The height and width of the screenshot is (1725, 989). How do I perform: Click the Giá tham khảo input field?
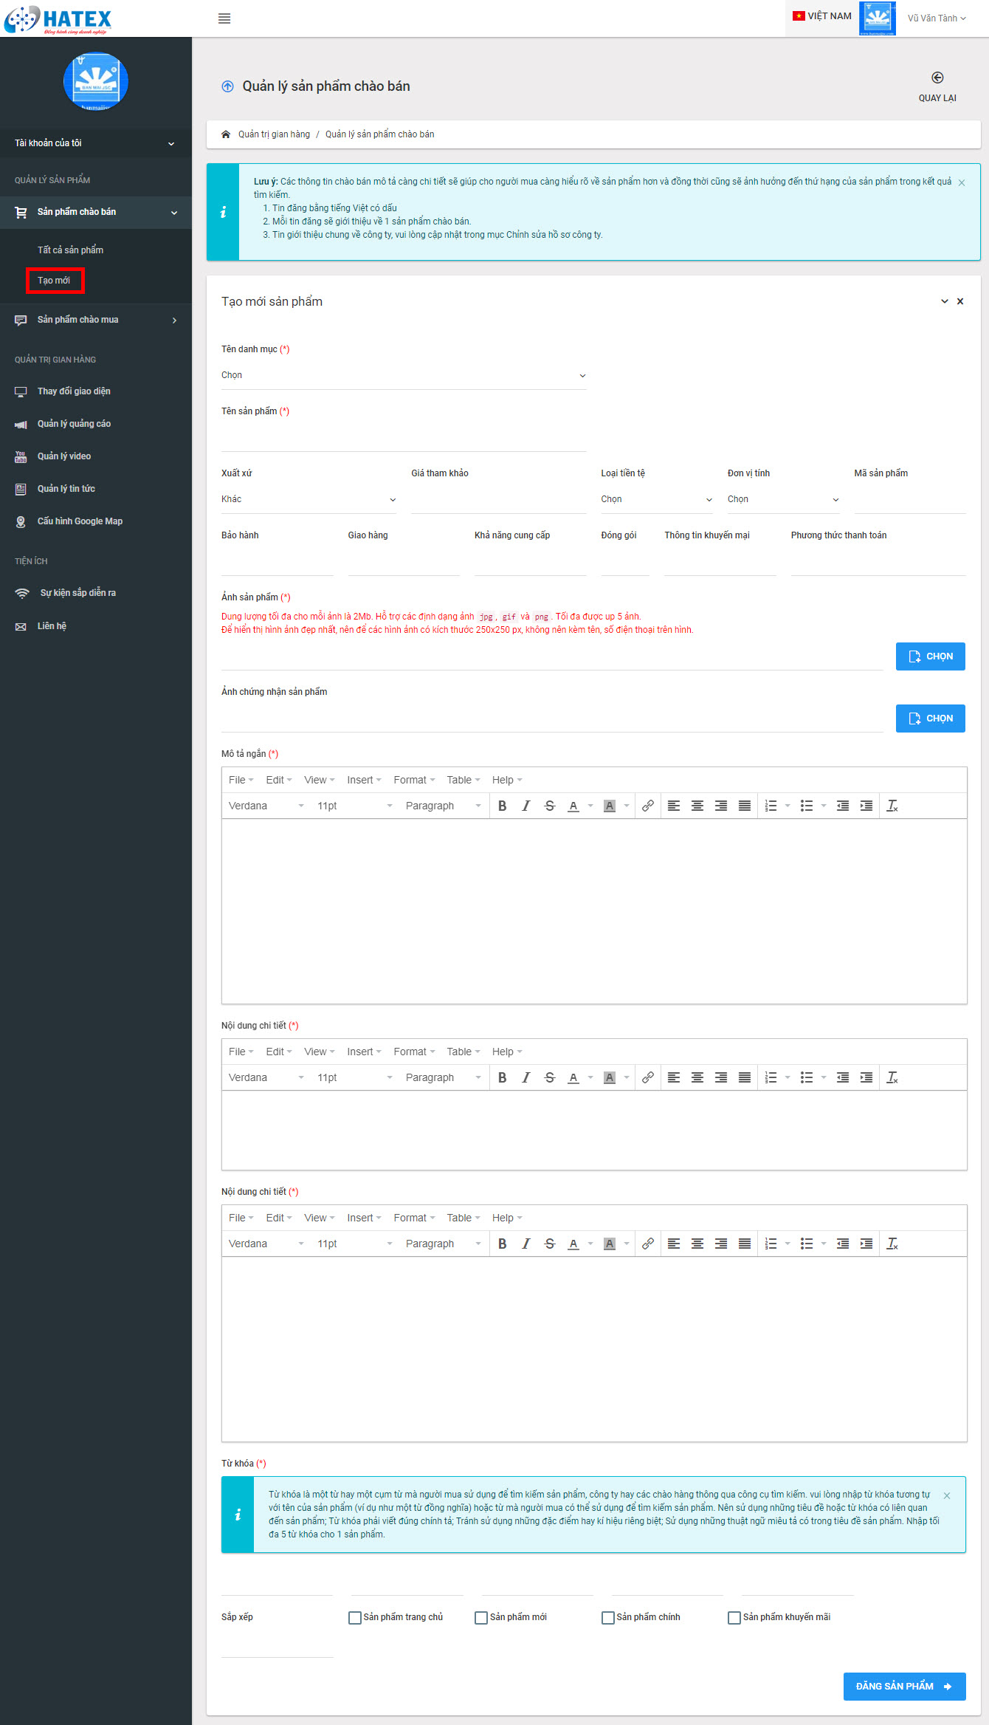(x=498, y=500)
